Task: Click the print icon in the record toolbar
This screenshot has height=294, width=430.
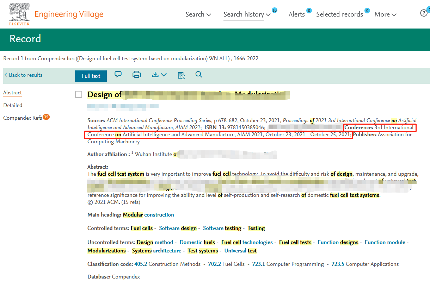Action: 136,74
